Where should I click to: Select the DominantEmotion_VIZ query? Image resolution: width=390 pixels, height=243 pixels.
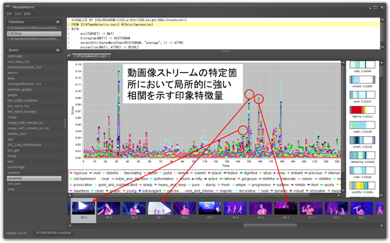[x=23, y=66]
